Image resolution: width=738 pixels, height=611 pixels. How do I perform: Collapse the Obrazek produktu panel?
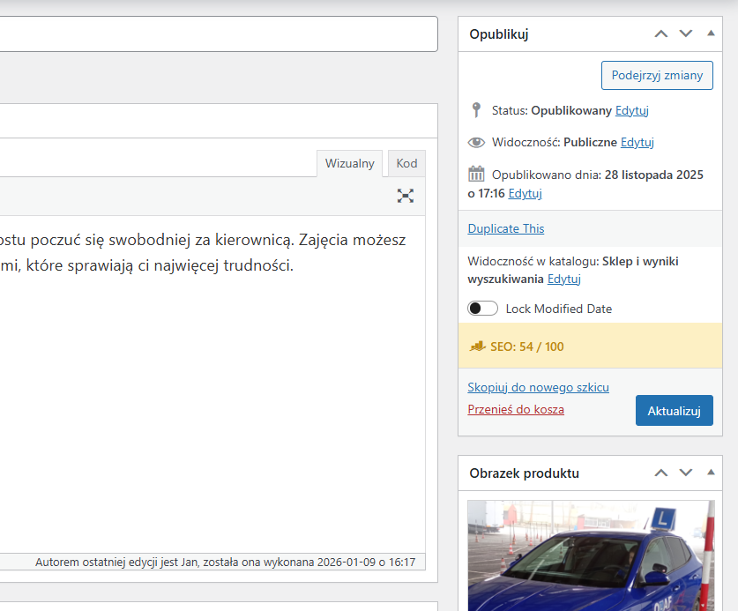(x=711, y=473)
